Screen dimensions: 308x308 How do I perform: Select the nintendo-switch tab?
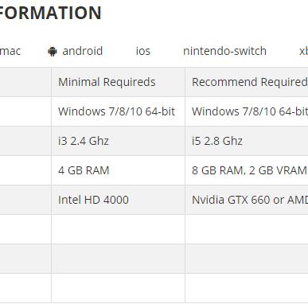(x=224, y=51)
